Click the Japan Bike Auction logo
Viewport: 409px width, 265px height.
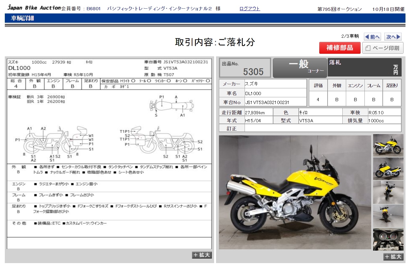coord(34,8)
